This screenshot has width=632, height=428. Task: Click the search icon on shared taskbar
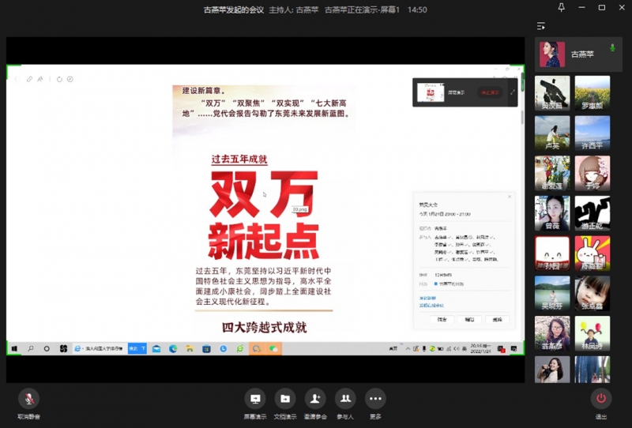[x=31, y=348]
